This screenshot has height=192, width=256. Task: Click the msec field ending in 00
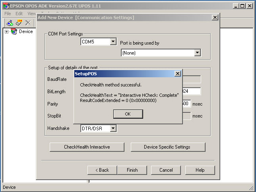pos(186,104)
